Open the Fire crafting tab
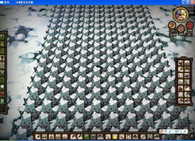This screenshot has width=195, height=141. 2,44
